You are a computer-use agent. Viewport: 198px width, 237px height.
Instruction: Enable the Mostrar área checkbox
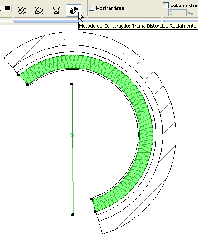click(91, 8)
